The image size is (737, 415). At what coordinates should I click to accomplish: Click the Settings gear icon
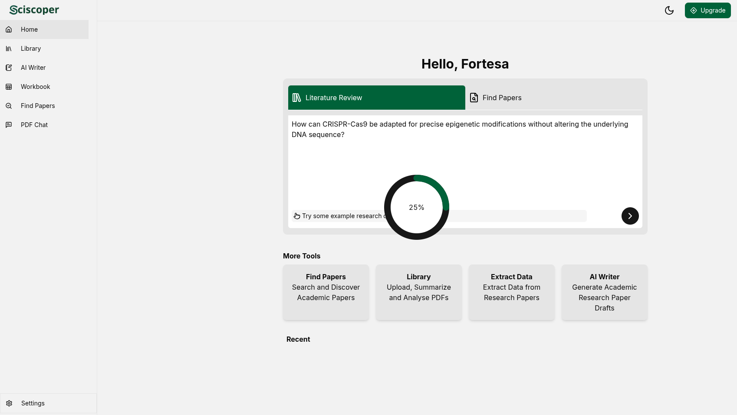(9, 403)
